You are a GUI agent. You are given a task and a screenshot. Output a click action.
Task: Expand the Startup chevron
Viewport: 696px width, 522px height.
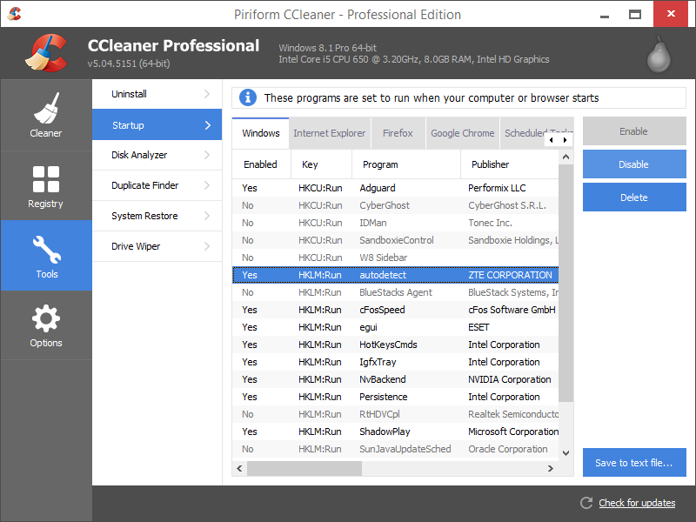pos(207,125)
